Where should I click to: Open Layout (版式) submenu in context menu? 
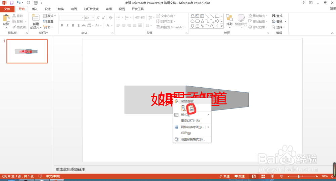tap(192, 115)
